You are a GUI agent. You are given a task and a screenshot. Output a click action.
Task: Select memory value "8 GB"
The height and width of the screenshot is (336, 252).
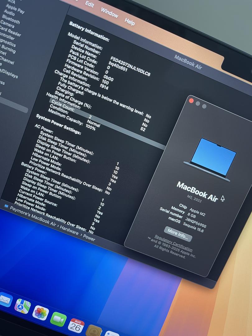coord(192,215)
